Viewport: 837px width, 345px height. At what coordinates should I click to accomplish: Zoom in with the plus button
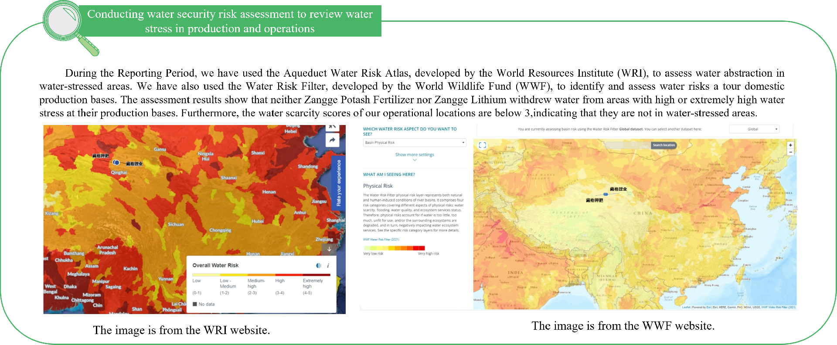click(790, 145)
